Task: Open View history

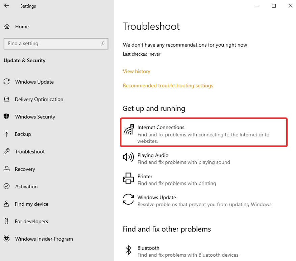Action: 136,71
